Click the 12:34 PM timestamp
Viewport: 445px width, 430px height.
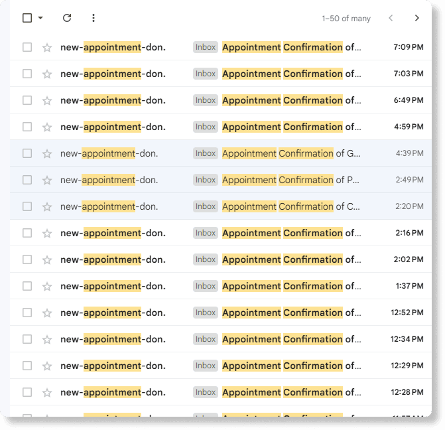407,339
